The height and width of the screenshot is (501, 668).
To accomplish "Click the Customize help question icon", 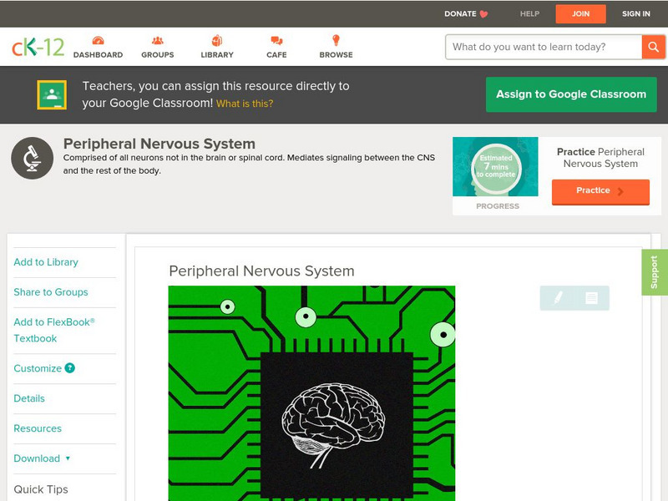I will tap(70, 368).
